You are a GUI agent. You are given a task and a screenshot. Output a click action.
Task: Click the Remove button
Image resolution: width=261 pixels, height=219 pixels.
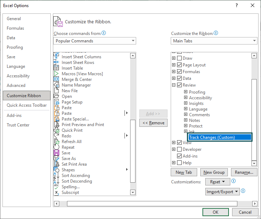(x=153, y=123)
